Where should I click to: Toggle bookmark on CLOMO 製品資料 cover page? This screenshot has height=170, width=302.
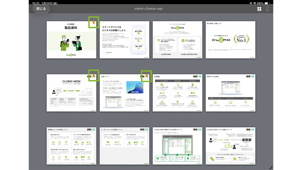tap(93, 22)
